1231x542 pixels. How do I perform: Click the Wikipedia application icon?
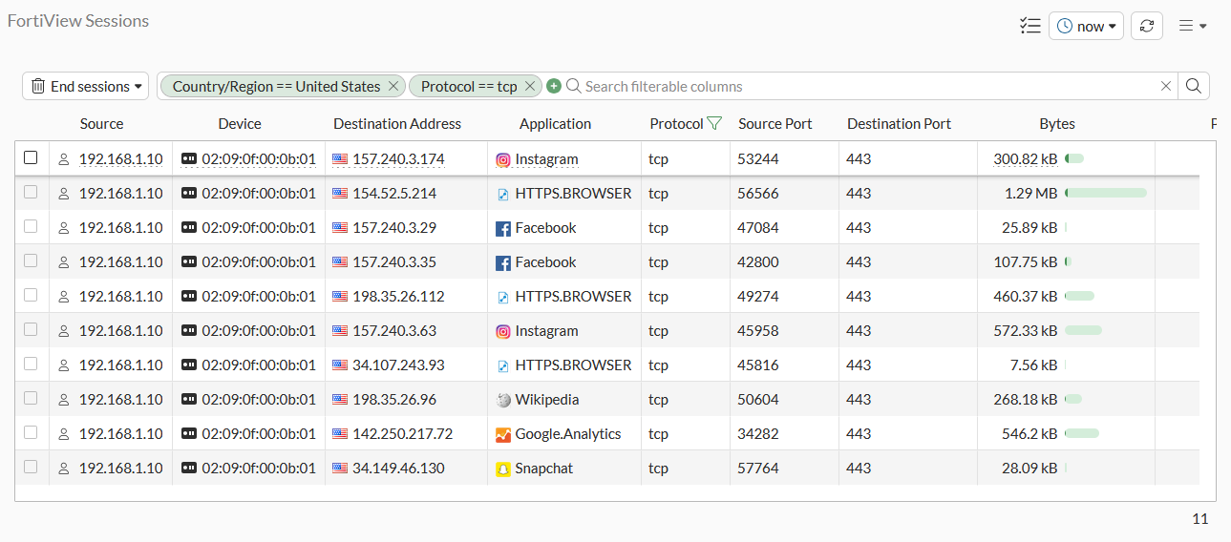coord(503,400)
